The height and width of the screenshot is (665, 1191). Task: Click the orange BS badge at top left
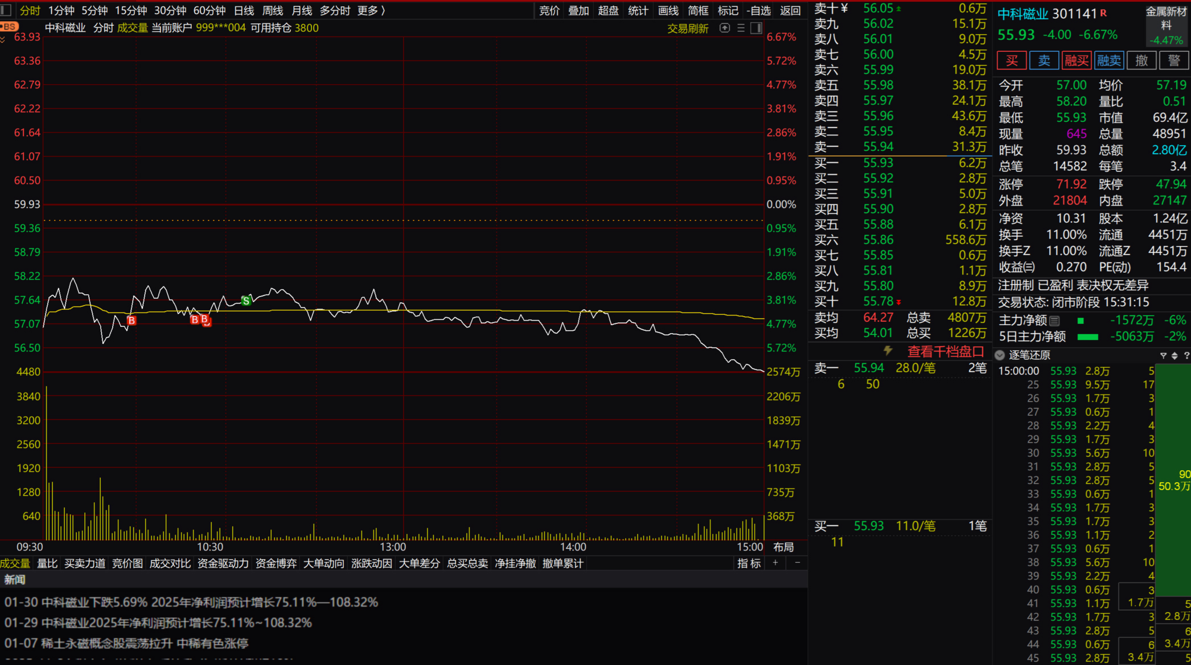pyautogui.click(x=9, y=27)
